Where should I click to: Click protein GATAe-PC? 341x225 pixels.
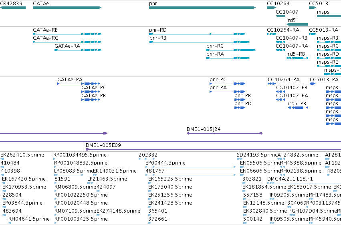pos(91,92)
